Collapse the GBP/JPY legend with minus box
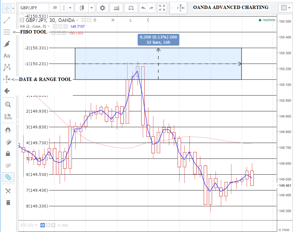The image size is (293, 232). pos(22,20)
